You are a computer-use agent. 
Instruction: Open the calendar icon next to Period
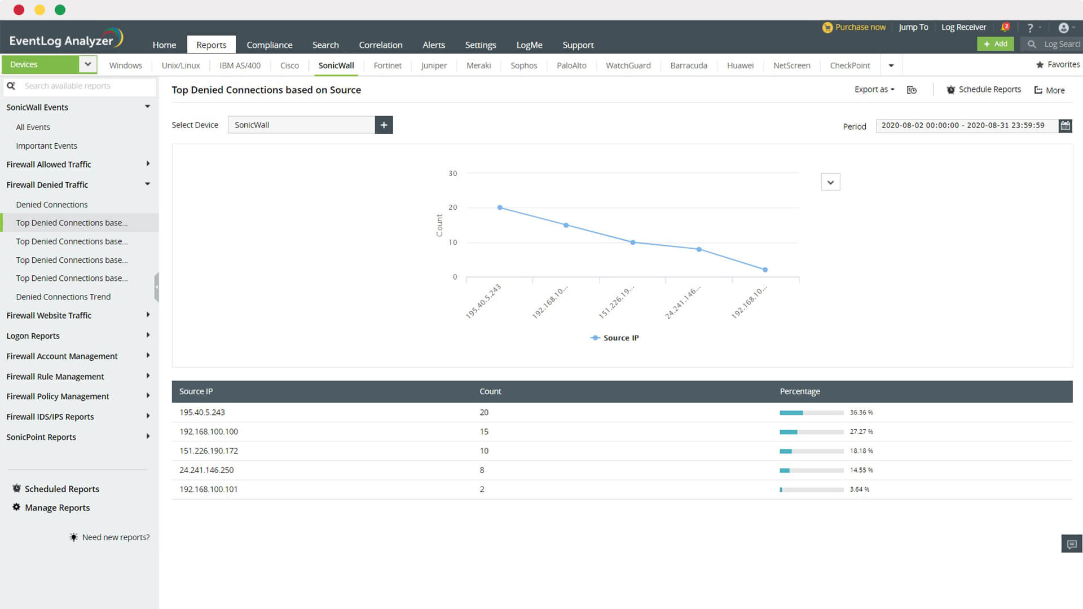click(x=1065, y=125)
